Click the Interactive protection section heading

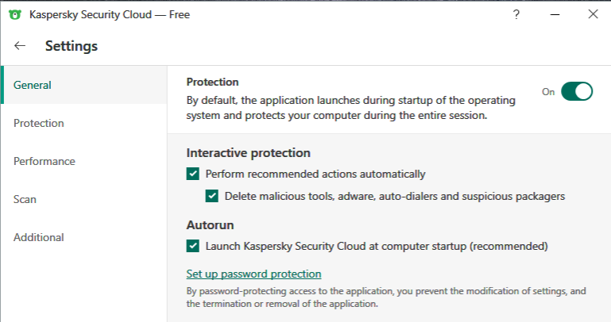[248, 153]
